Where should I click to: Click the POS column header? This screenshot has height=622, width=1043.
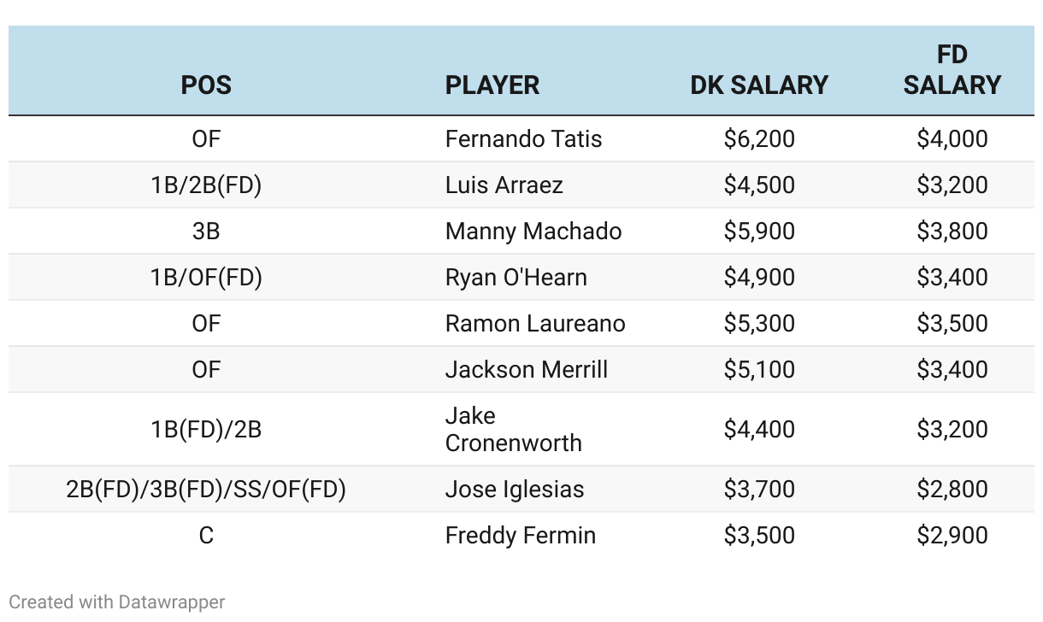tap(206, 85)
